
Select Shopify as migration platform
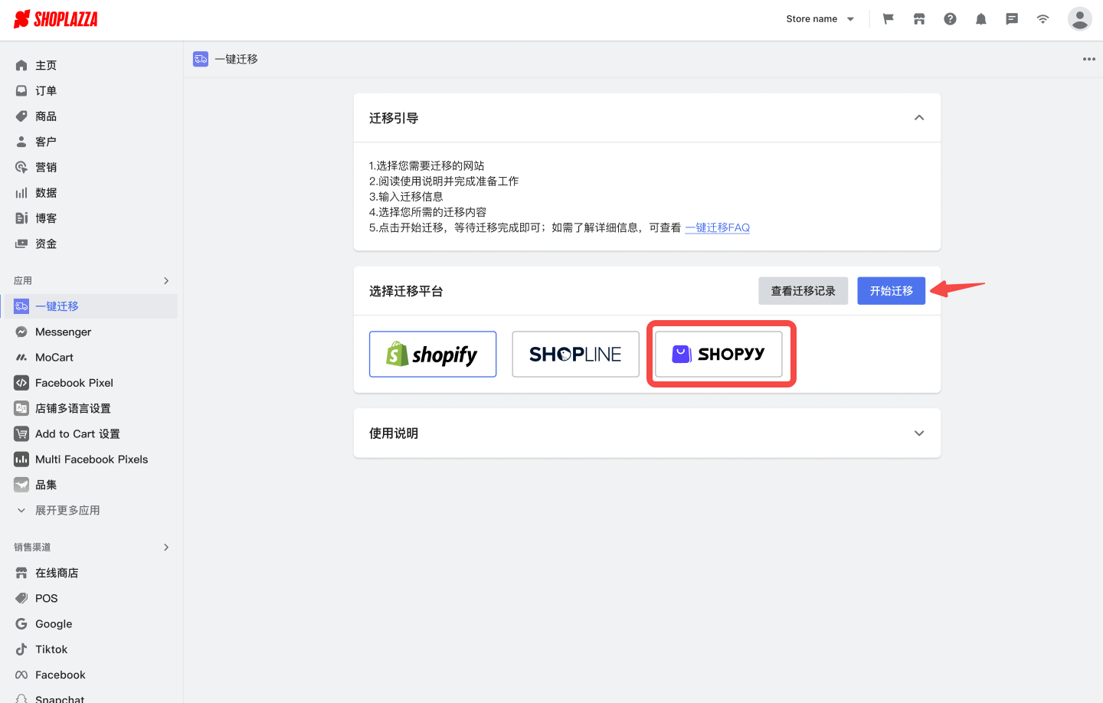pos(433,354)
